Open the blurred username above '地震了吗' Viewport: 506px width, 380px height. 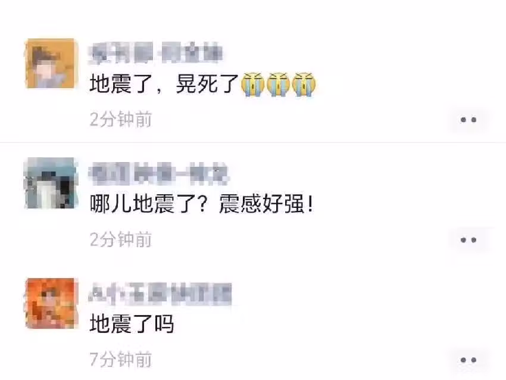[x=160, y=294]
